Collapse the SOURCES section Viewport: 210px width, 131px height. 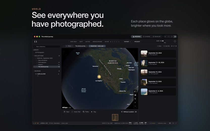[x=34, y=71]
